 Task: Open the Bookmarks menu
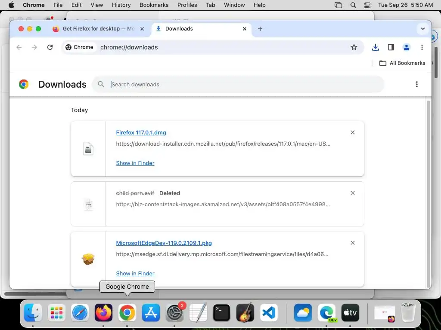154,5
